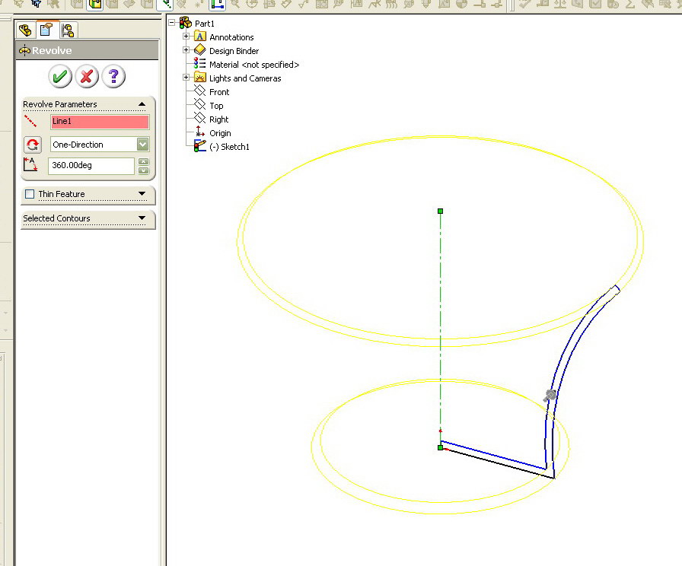Click the 360.00deg angle input field
The height and width of the screenshot is (566, 682).
[91, 165]
